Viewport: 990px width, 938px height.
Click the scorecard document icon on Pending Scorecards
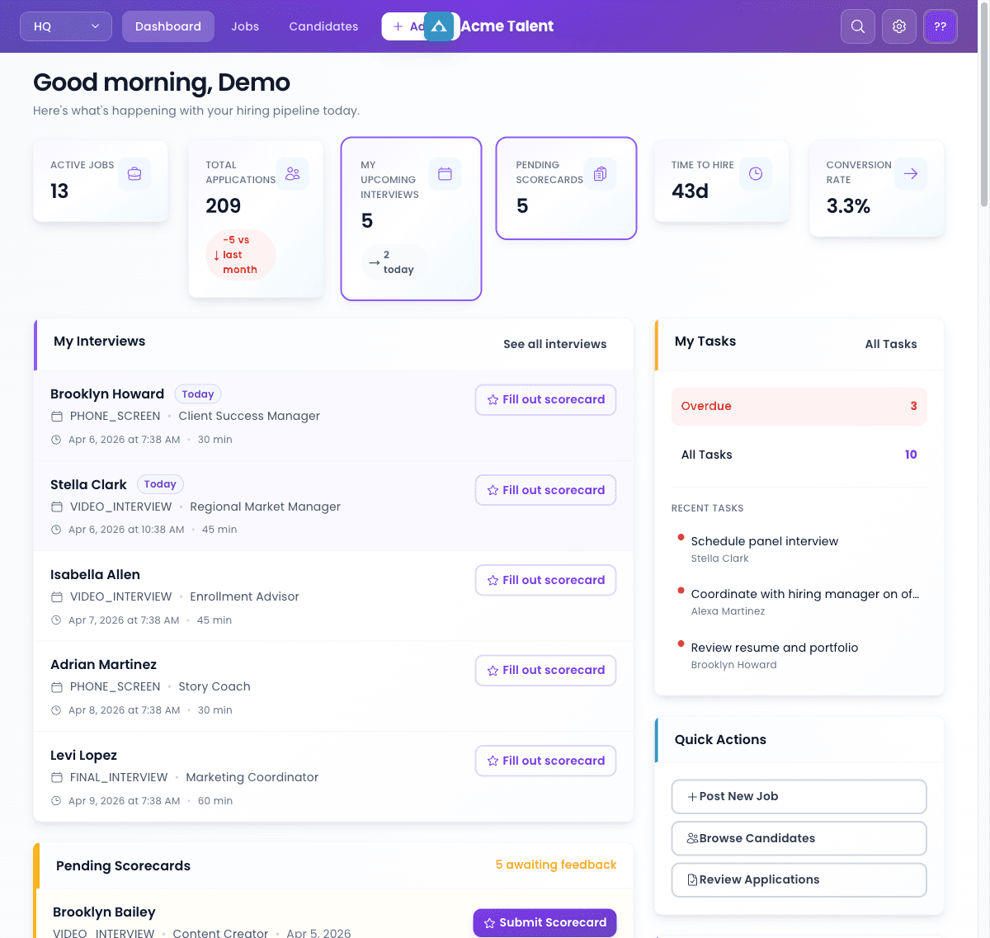point(600,173)
